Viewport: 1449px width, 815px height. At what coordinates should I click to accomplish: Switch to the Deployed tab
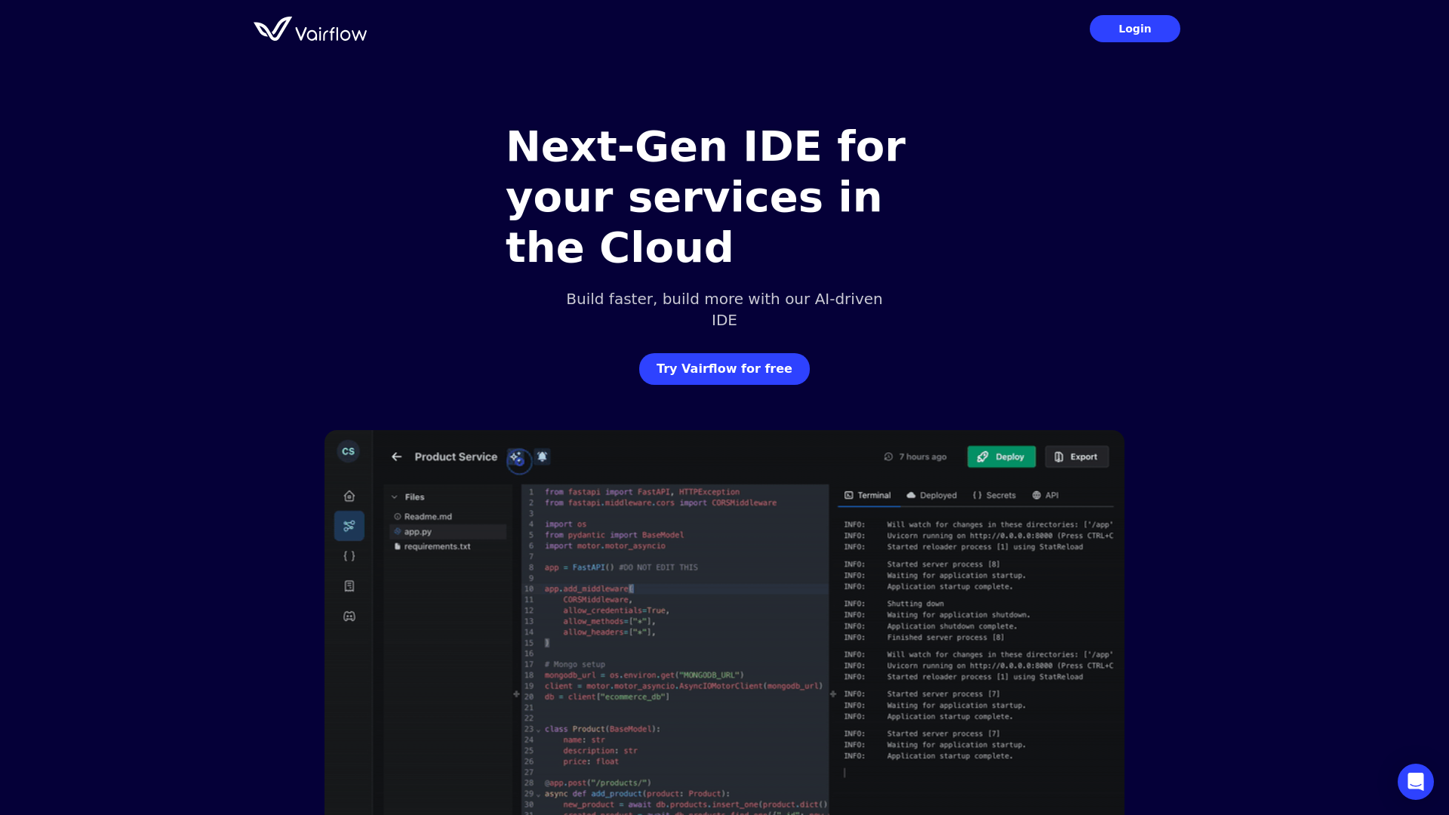point(931,496)
